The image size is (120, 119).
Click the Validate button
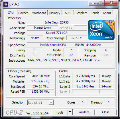click(x=84, y=112)
